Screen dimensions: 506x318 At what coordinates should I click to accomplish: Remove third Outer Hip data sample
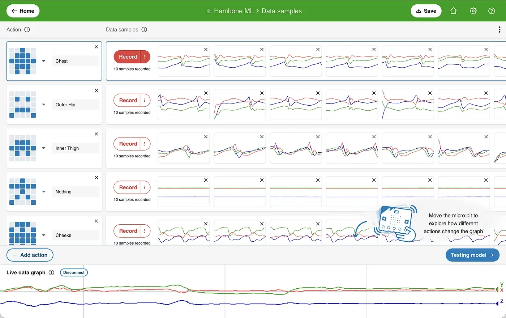318,93
